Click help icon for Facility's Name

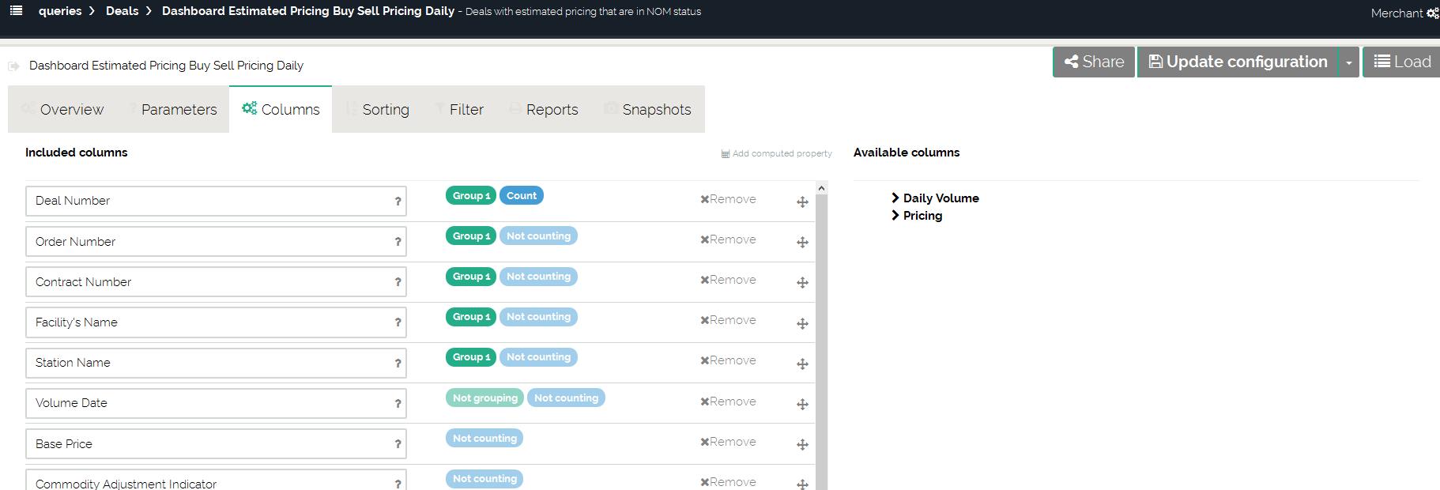pyautogui.click(x=398, y=322)
